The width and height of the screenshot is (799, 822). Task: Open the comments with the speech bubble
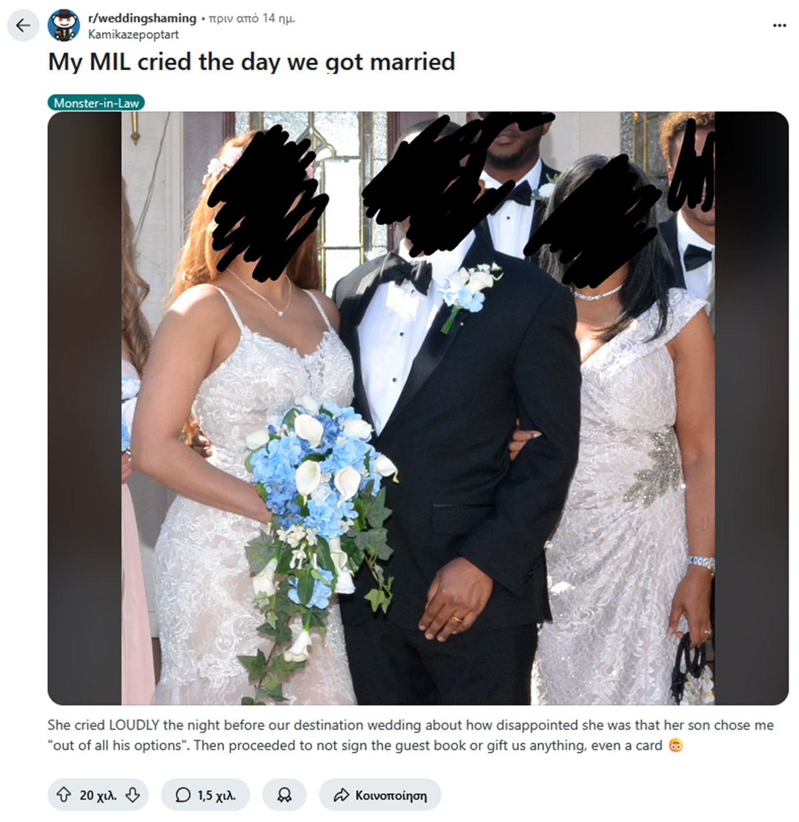(183, 795)
